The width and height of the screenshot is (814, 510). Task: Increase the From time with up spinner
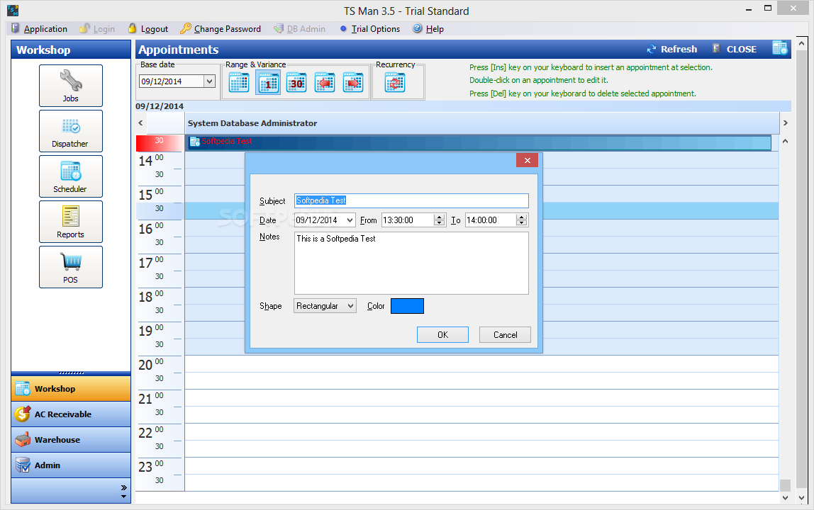[439, 217]
